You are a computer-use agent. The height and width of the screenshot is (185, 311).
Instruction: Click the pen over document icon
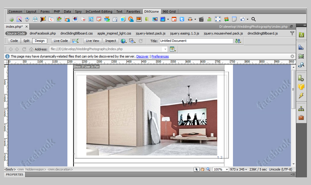click(x=99, y=19)
